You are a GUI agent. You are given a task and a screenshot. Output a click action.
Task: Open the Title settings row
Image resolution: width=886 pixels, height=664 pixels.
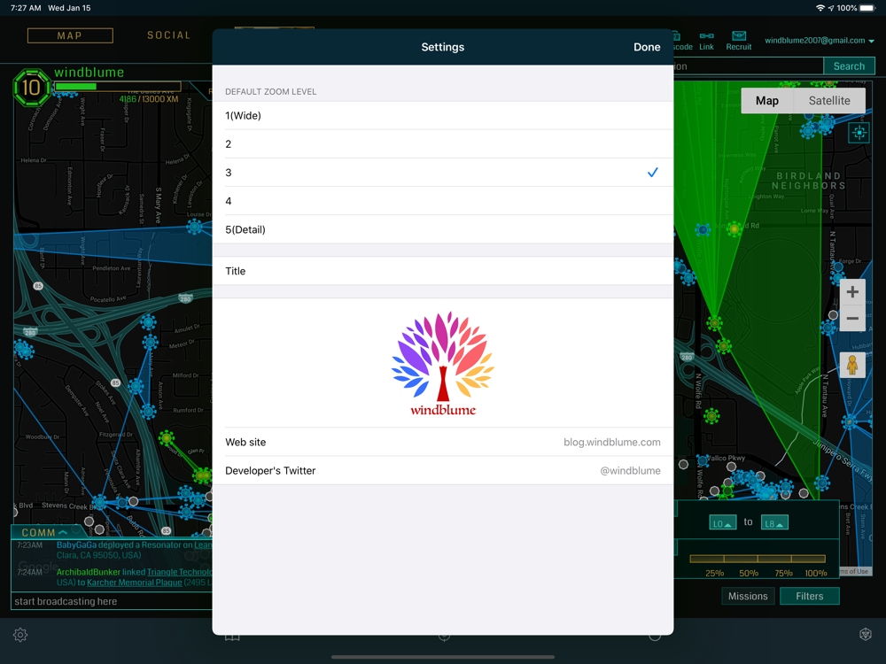click(x=442, y=271)
